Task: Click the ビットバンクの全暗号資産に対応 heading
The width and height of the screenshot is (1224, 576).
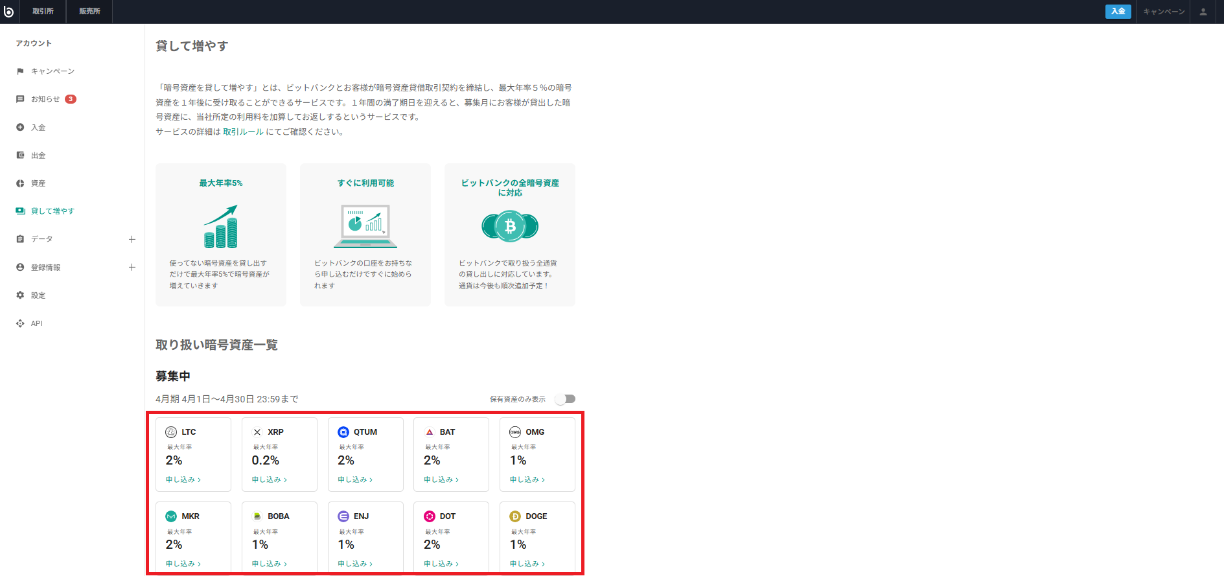Action: (510, 188)
